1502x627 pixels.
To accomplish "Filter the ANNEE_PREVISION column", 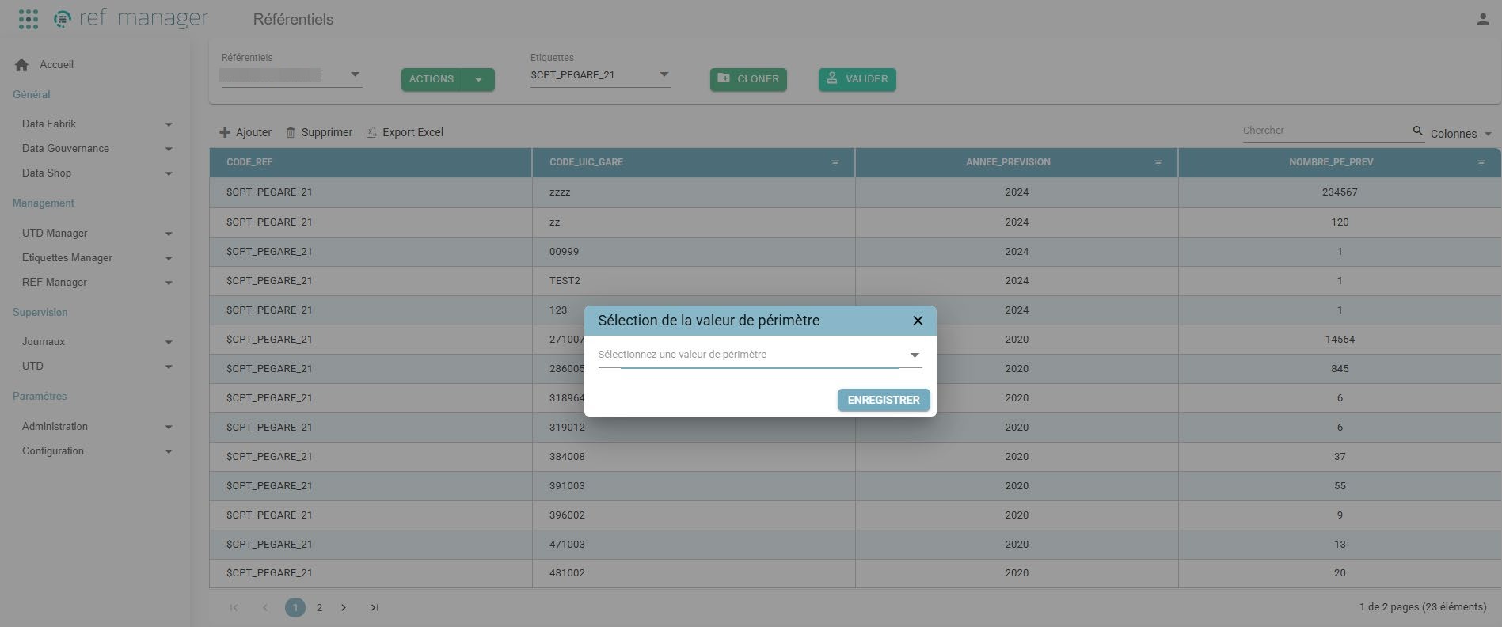I will pos(1158,162).
